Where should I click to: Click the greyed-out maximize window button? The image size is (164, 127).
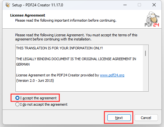tap(139, 5)
